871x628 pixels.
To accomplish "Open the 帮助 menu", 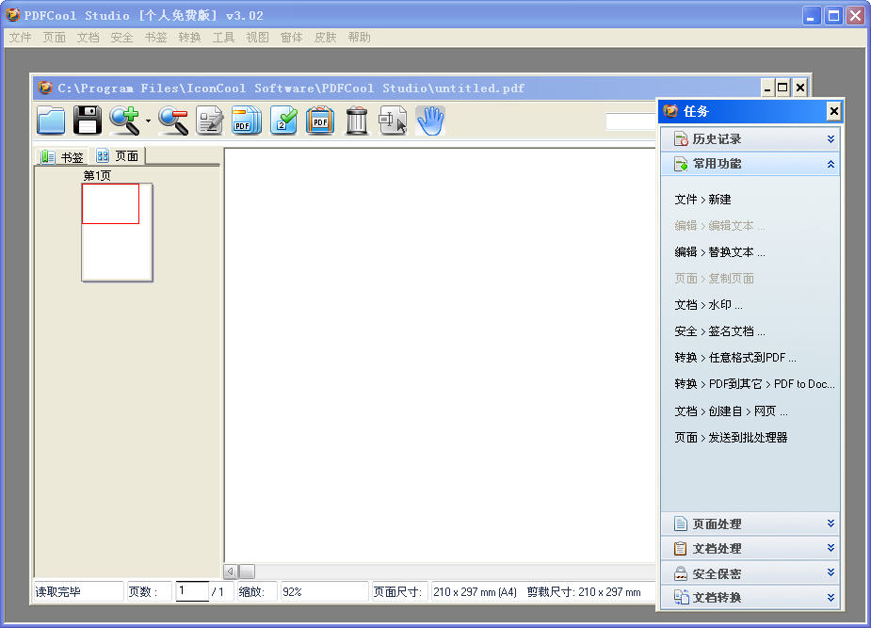I will [x=360, y=38].
